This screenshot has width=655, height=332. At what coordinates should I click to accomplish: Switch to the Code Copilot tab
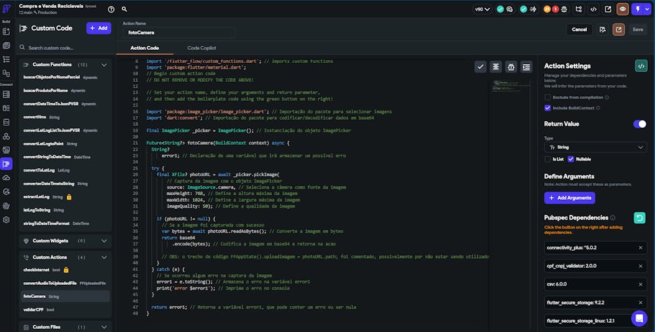point(202,48)
